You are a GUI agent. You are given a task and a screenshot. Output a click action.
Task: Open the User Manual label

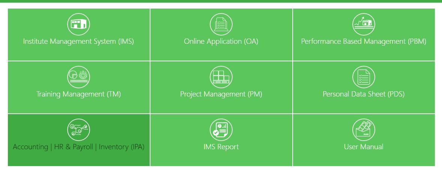(364, 147)
